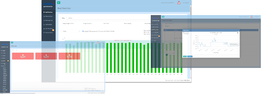Select String Voltage radio in history dialog

click(x=183, y=32)
